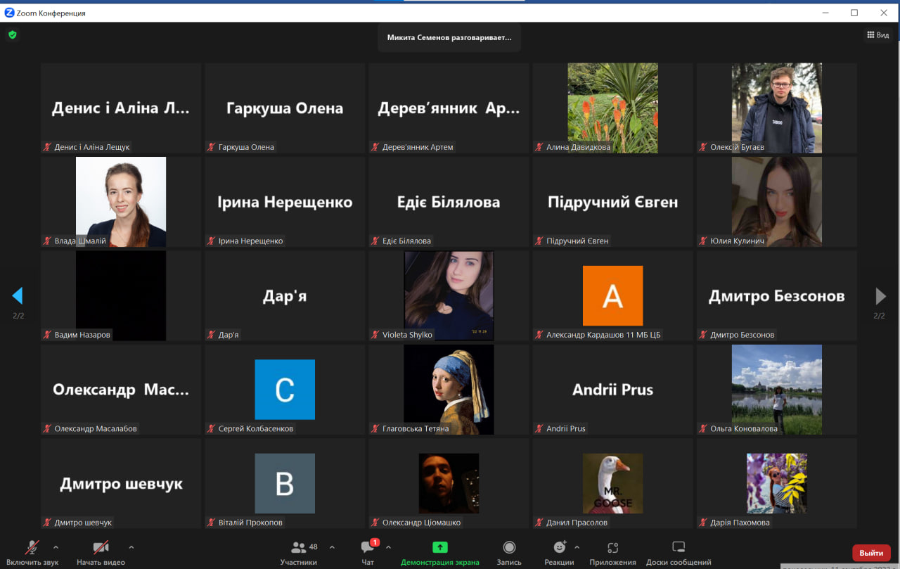Unmute microphone with Включить звук

coord(32,548)
